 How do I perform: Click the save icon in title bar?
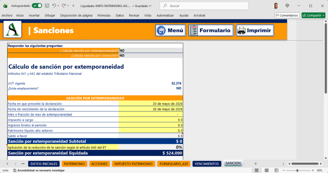click(47, 6)
